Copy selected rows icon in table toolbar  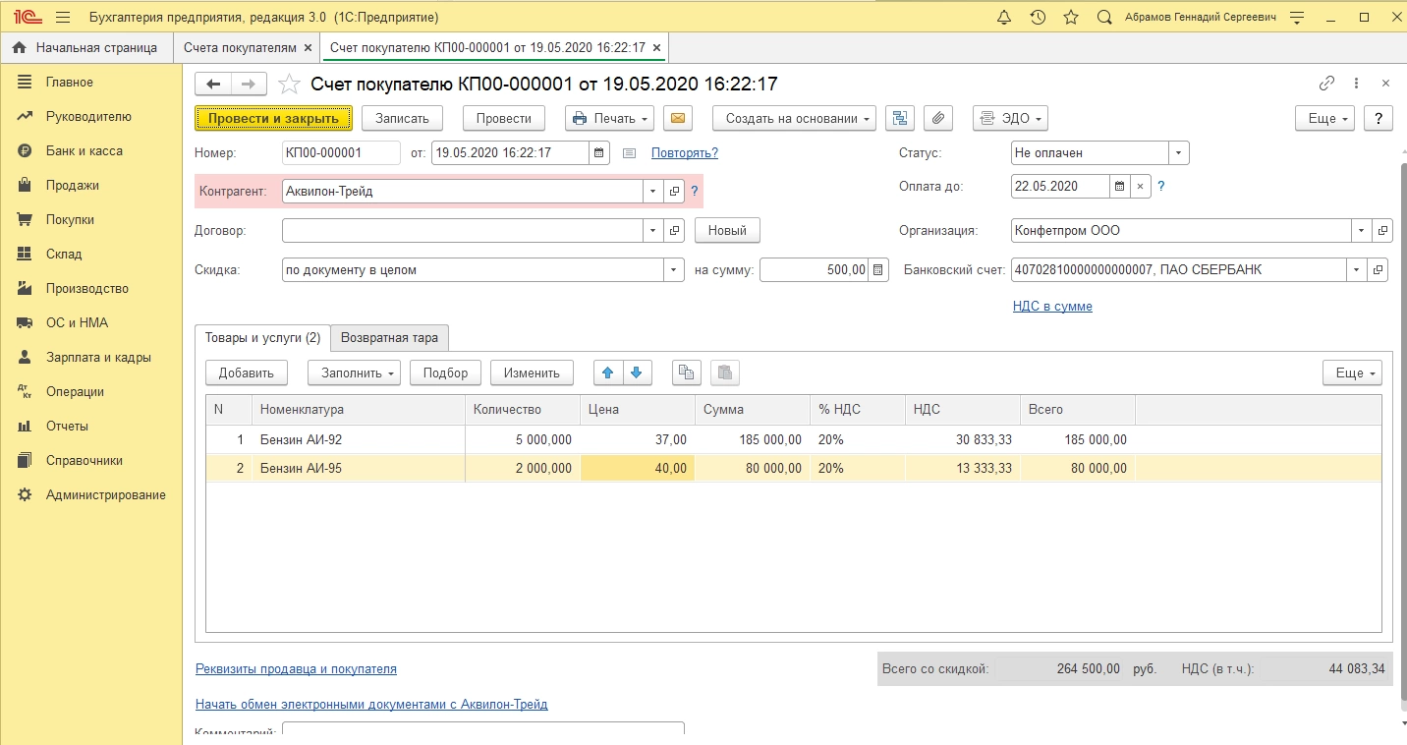click(x=687, y=372)
